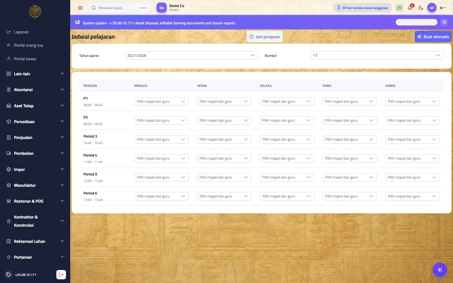Click the subscription days remaining badge
This screenshot has width=453, height=283.
tap(362, 8)
